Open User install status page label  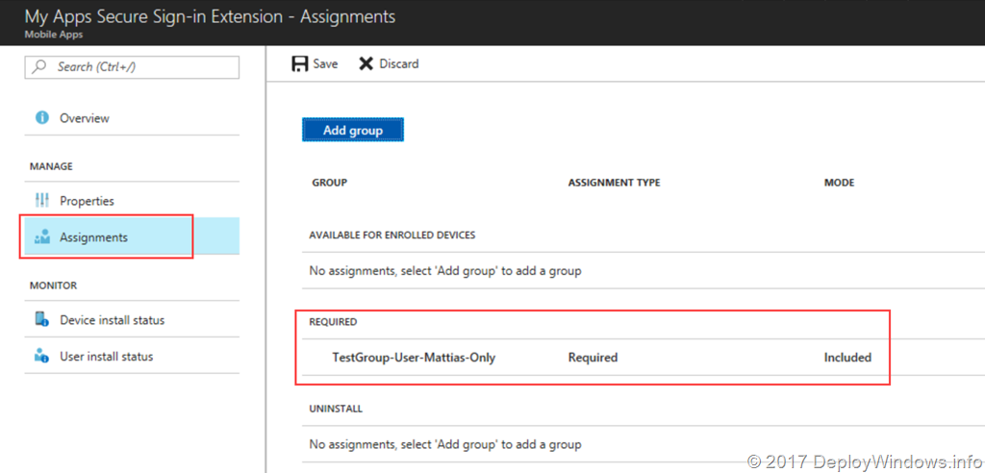pyautogui.click(x=106, y=357)
